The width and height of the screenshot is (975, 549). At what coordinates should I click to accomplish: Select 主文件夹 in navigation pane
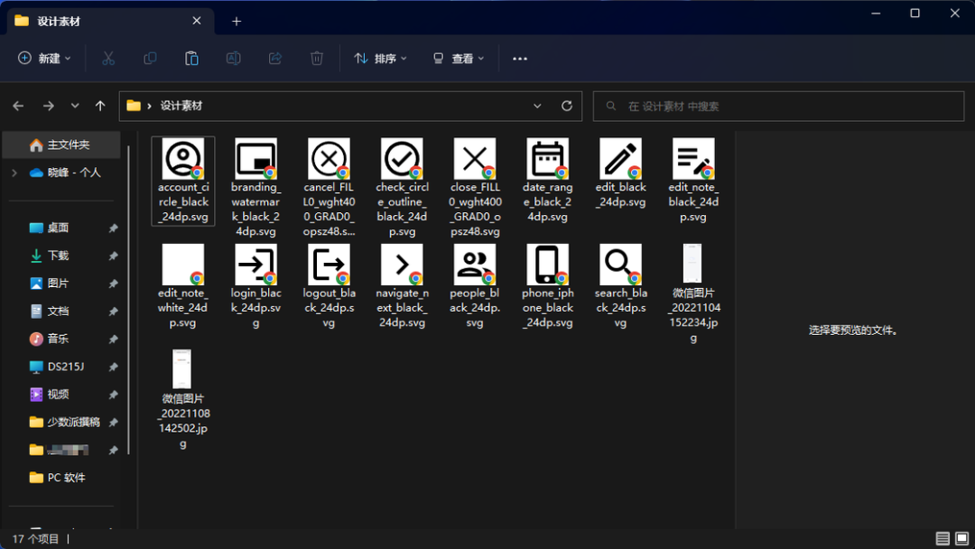point(67,144)
